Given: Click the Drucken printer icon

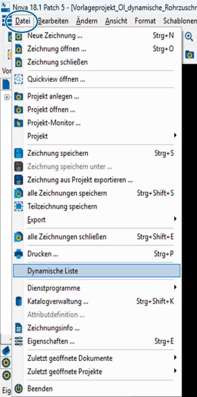Looking at the screenshot, I should [19, 254].
